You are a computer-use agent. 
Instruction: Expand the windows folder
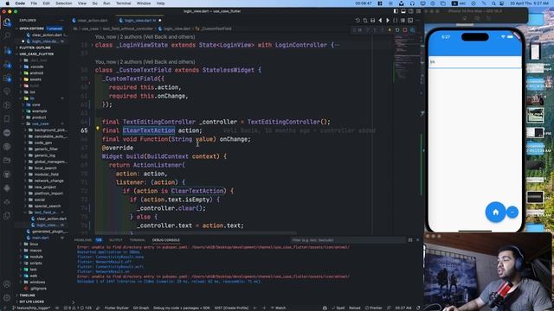(x=37, y=282)
